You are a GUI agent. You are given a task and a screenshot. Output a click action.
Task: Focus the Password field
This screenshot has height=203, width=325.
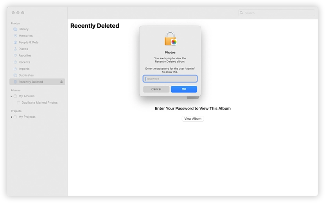[170, 79]
